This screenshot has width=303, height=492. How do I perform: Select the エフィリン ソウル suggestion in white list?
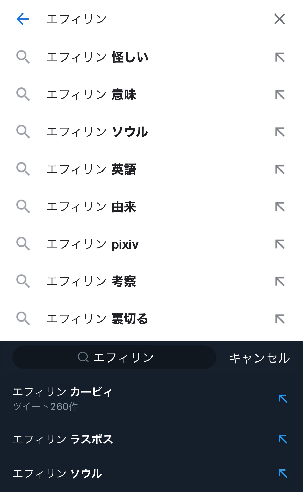[x=97, y=132]
